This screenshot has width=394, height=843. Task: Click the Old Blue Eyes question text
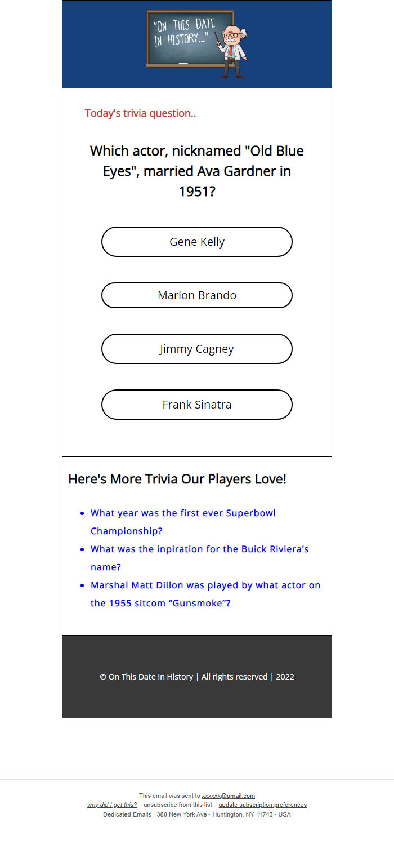click(197, 171)
